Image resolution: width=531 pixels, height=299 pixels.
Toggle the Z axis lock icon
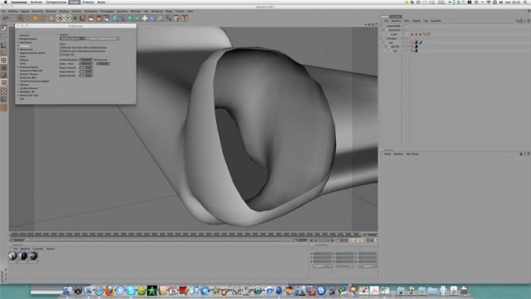click(x=75, y=18)
